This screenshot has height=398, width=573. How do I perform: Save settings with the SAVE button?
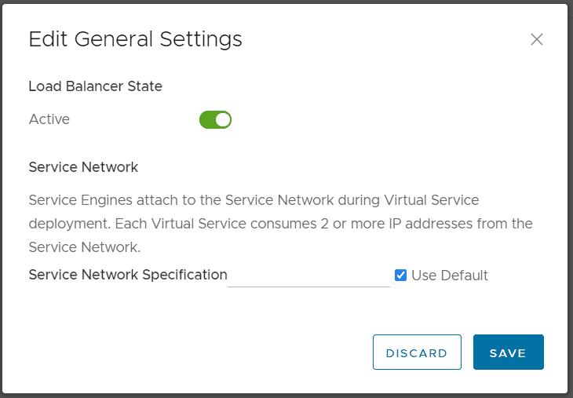[x=509, y=352]
